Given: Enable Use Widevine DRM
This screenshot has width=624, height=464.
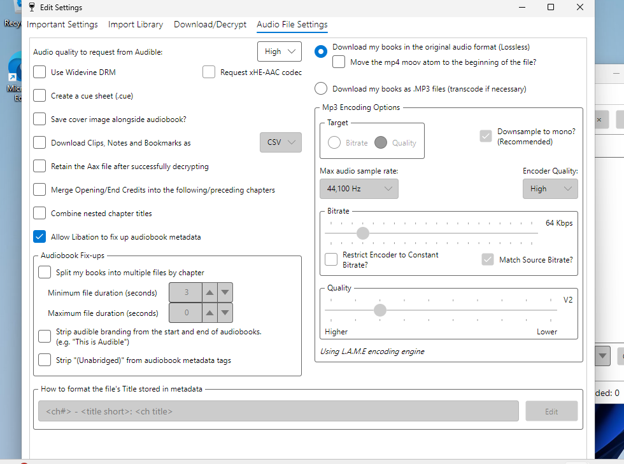Looking at the screenshot, I should 39,72.
